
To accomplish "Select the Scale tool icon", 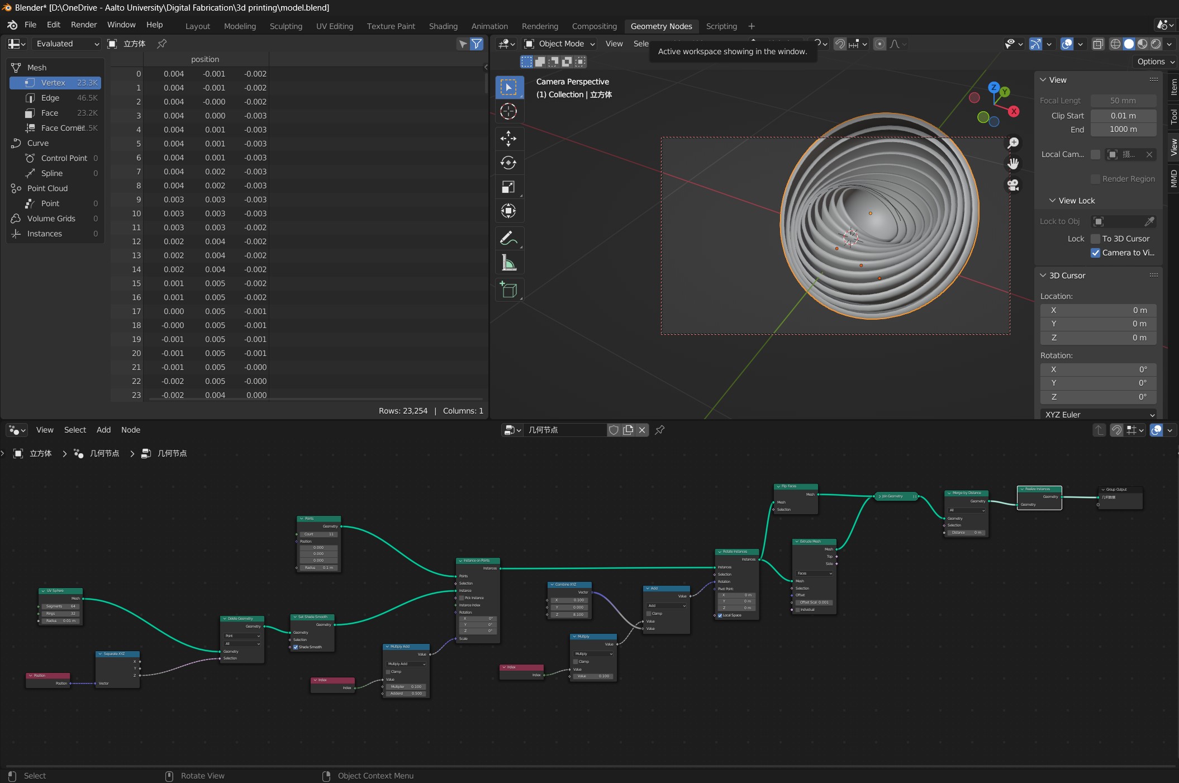I will tap(508, 187).
